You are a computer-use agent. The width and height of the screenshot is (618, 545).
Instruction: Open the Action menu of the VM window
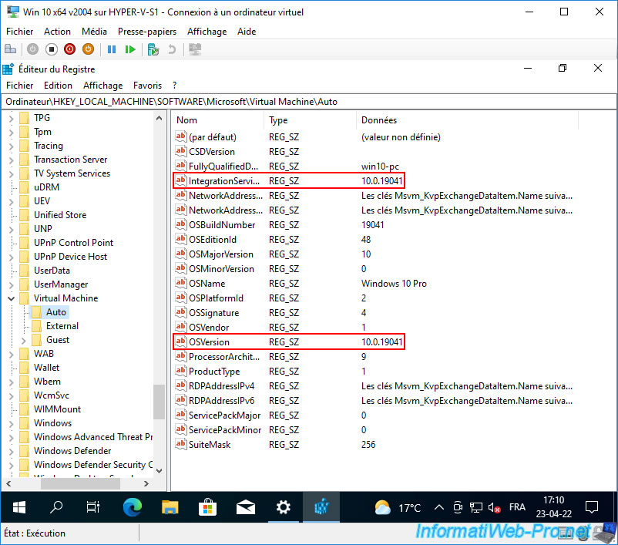click(57, 32)
